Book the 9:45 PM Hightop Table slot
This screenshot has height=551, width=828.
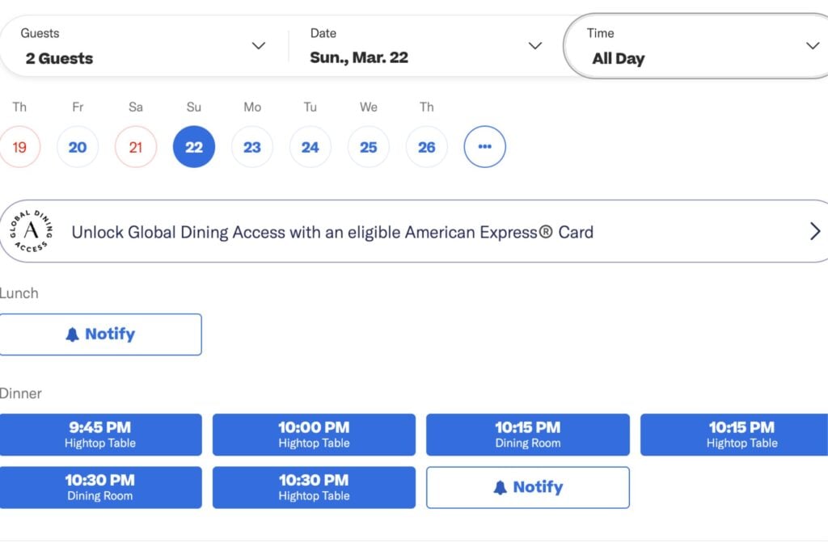click(101, 435)
